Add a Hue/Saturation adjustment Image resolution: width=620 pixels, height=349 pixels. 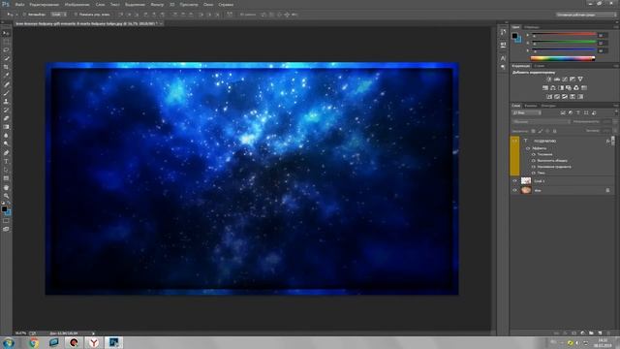click(x=545, y=88)
